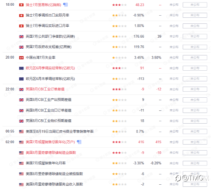Select the 00:55 time label
The height and width of the screenshot is (190, 211).
click(x=10, y=131)
